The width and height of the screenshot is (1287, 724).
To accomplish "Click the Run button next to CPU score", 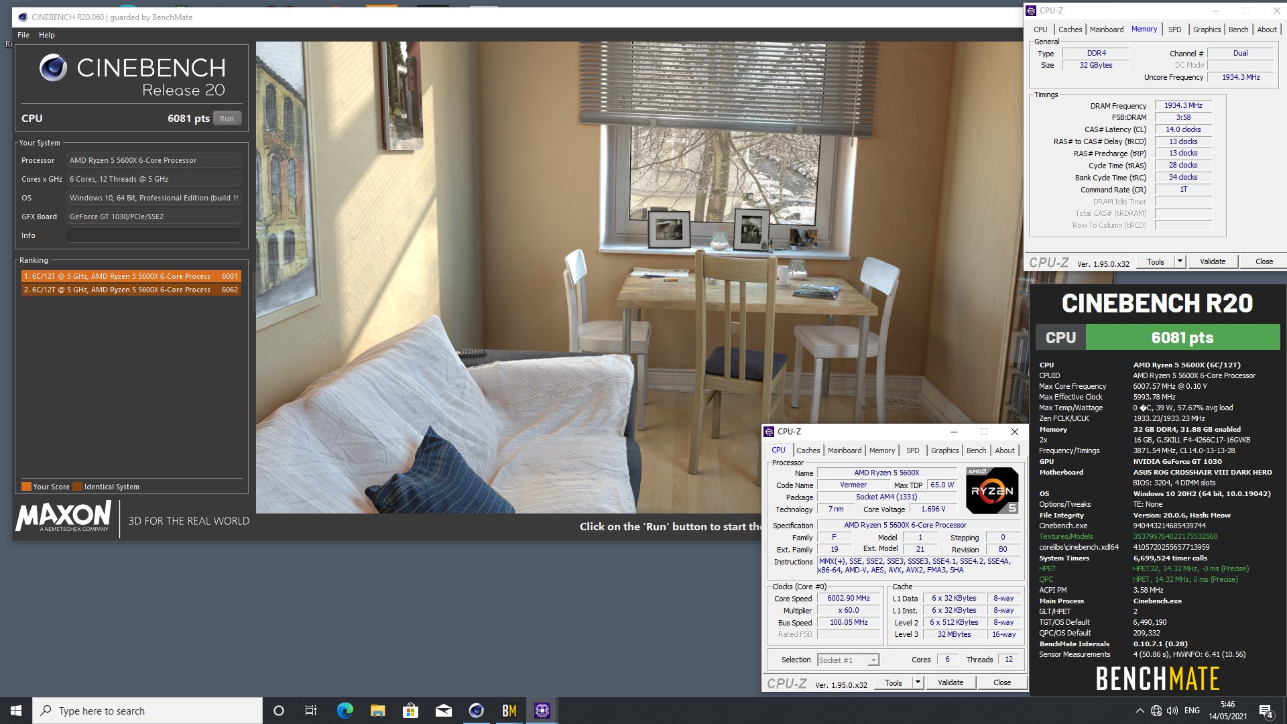I will pyautogui.click(x=227, y=119).
